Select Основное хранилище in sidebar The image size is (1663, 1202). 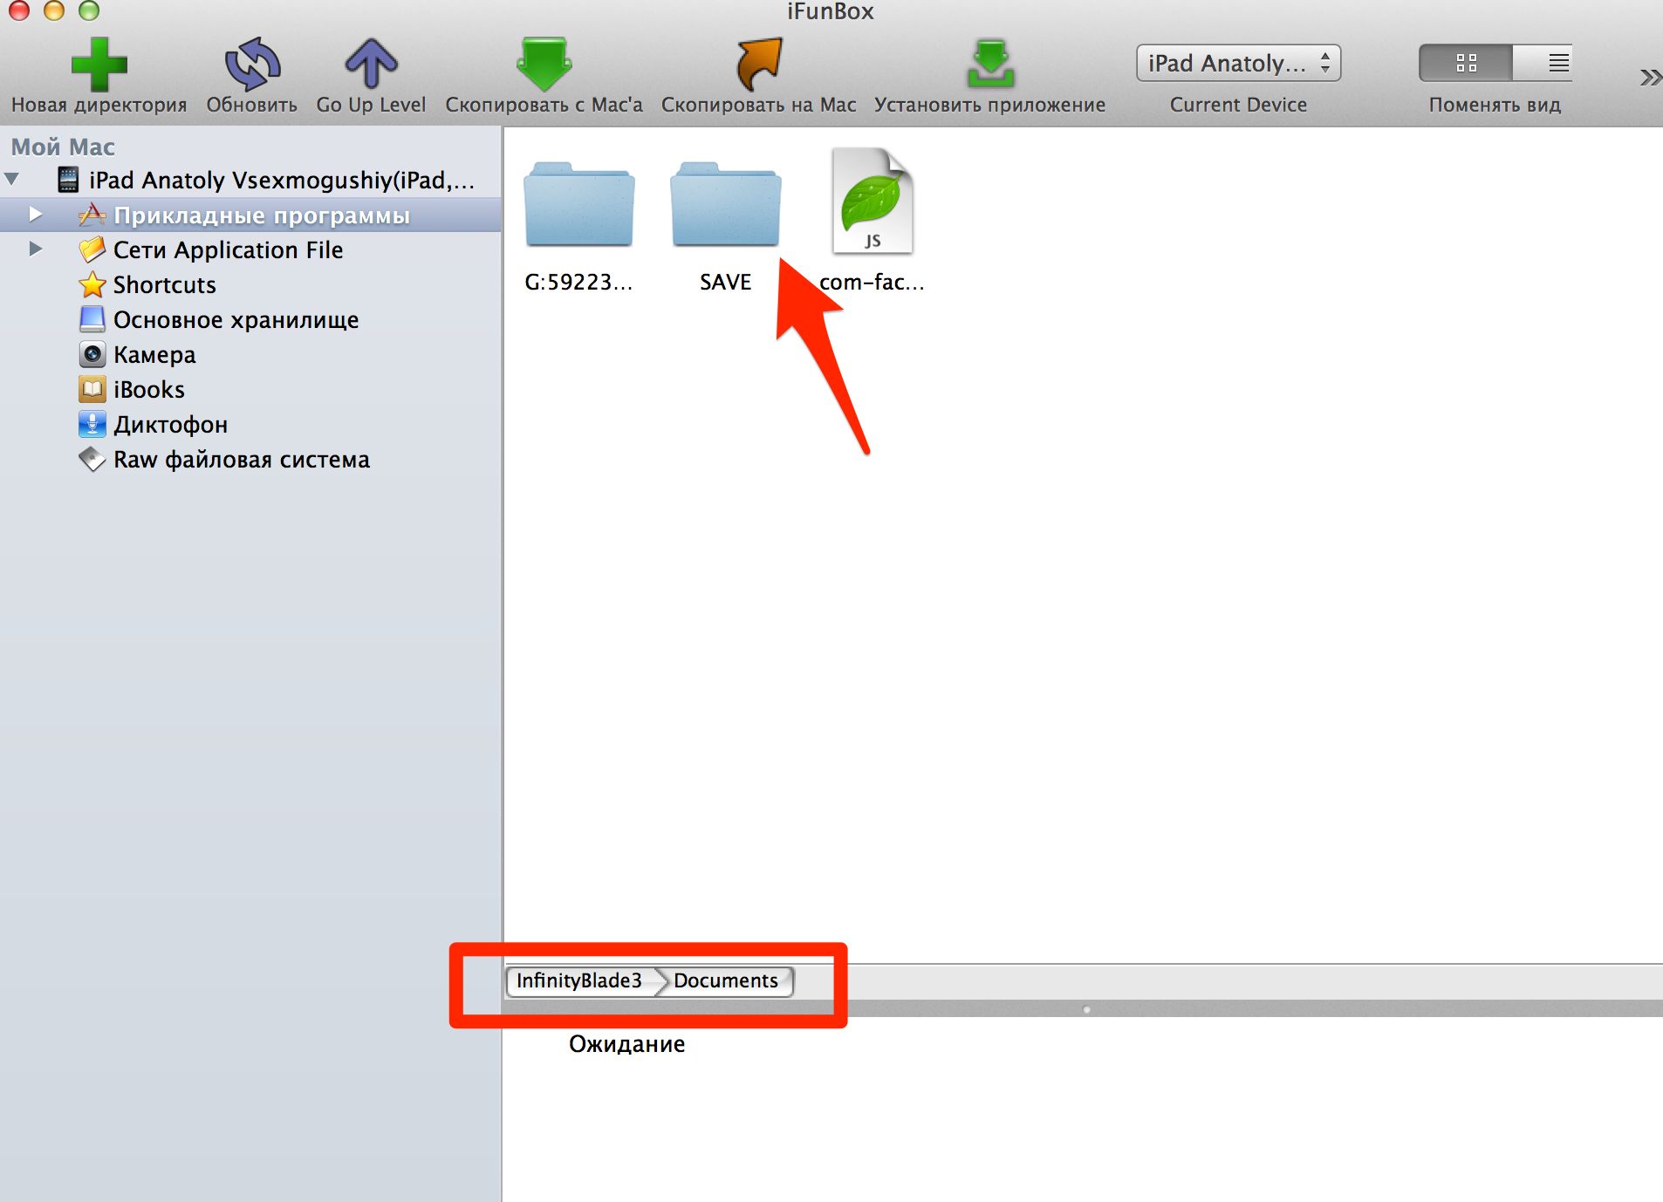coord(236,319)
